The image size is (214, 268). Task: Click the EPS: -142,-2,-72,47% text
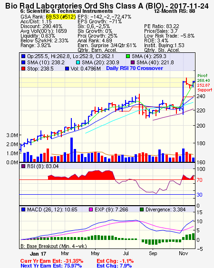coord(104,17)
